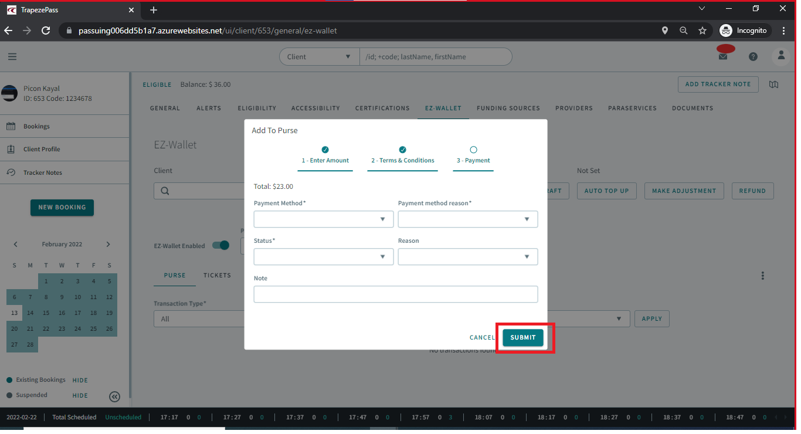This screenshot has height=434, width=801.
Task: Expand the Status dropdown
Action: (323, 256)
